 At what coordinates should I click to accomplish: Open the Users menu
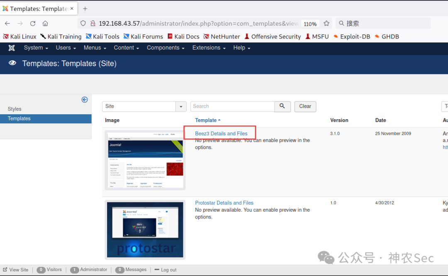(66, 48)
